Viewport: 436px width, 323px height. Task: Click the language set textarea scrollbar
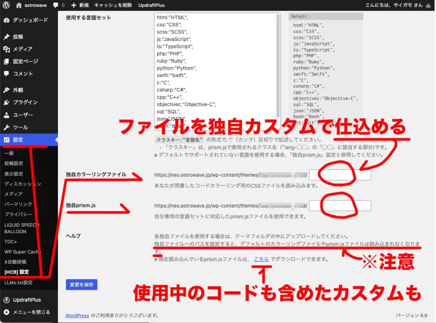[x=278, y=64]
